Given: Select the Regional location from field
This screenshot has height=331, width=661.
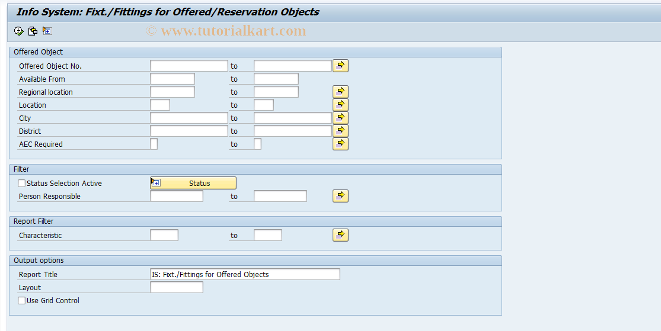Looking at the screenshot, I should point(173,92).
